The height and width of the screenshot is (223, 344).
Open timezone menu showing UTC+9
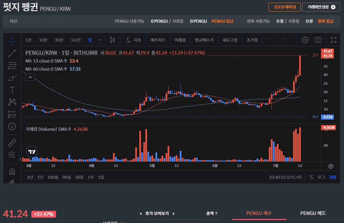[x=285, y=177]
